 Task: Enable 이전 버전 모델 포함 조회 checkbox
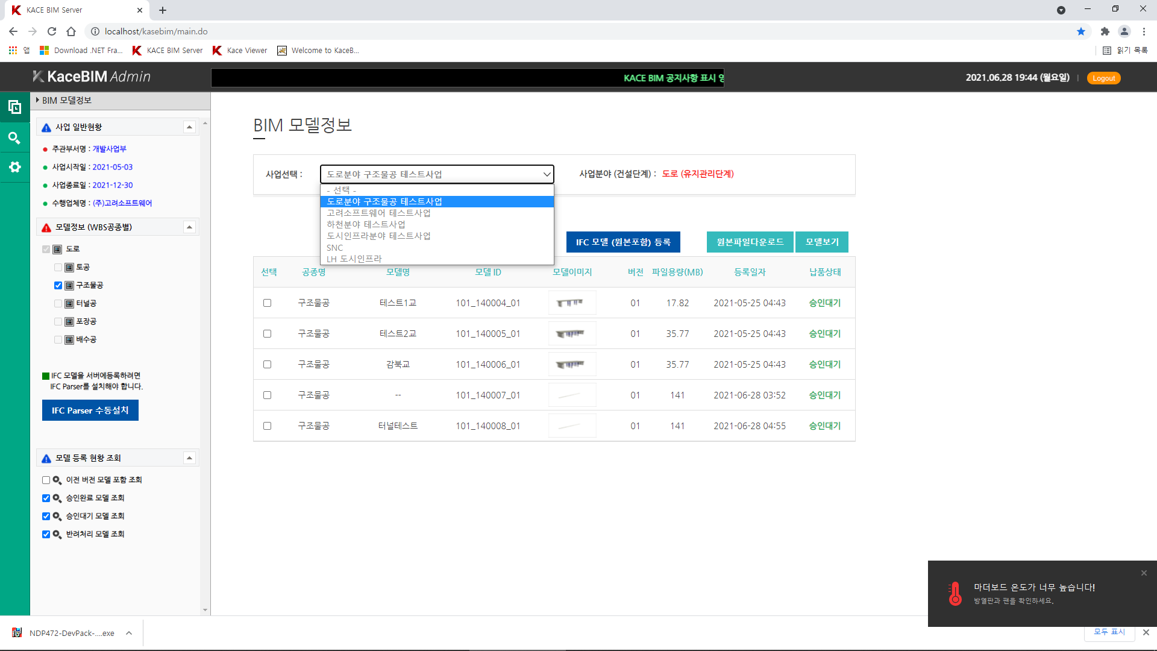point(46,480)
